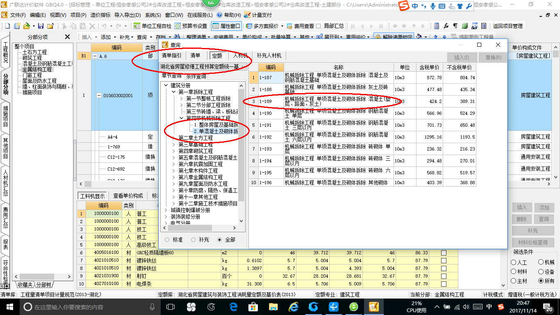
Task: Select the 补充 radio button in query dialog
Action: pyautogui.click(x=193, y=240)
